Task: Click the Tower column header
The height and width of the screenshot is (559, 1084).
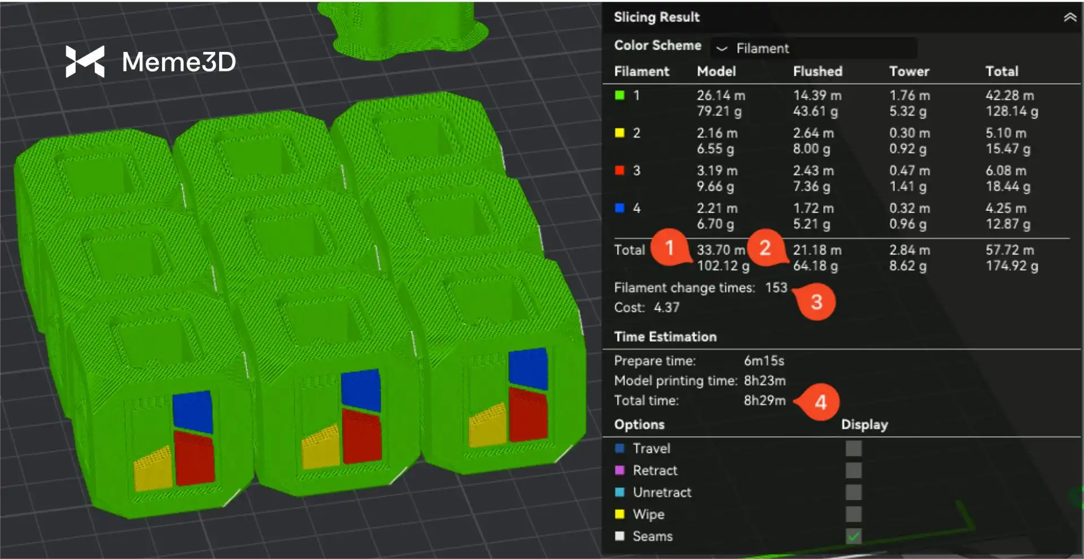Action: point(908,72)
